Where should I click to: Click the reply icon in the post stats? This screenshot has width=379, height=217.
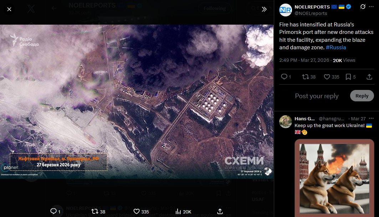coord(284,77)
